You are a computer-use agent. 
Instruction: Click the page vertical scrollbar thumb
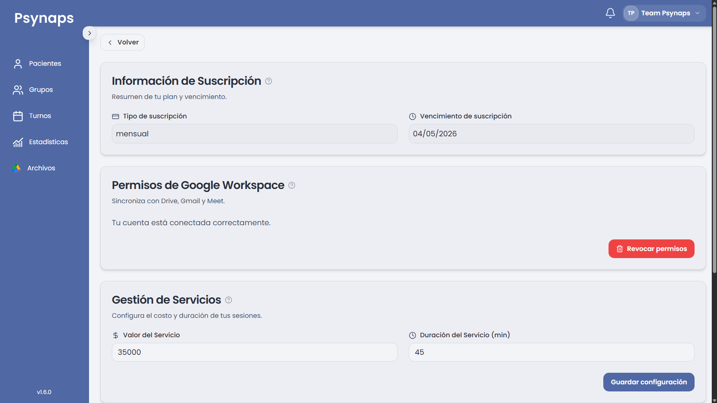pyautogui.click(x=714, y=140)
